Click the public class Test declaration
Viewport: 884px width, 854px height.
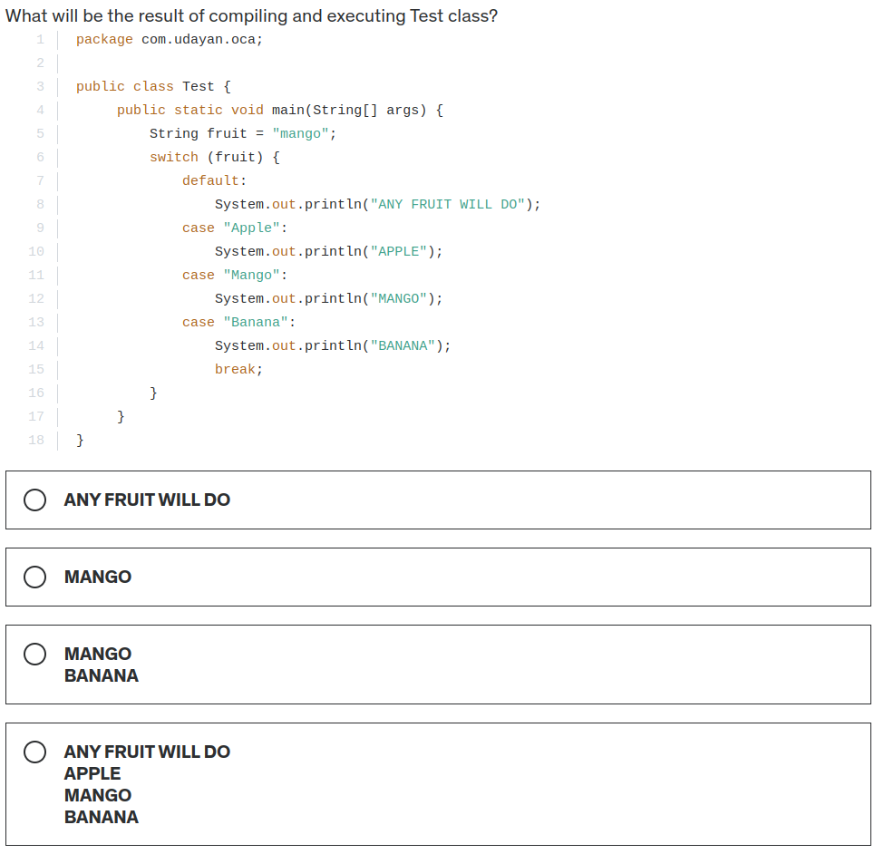pyautogui.click(x=153, y=87)
